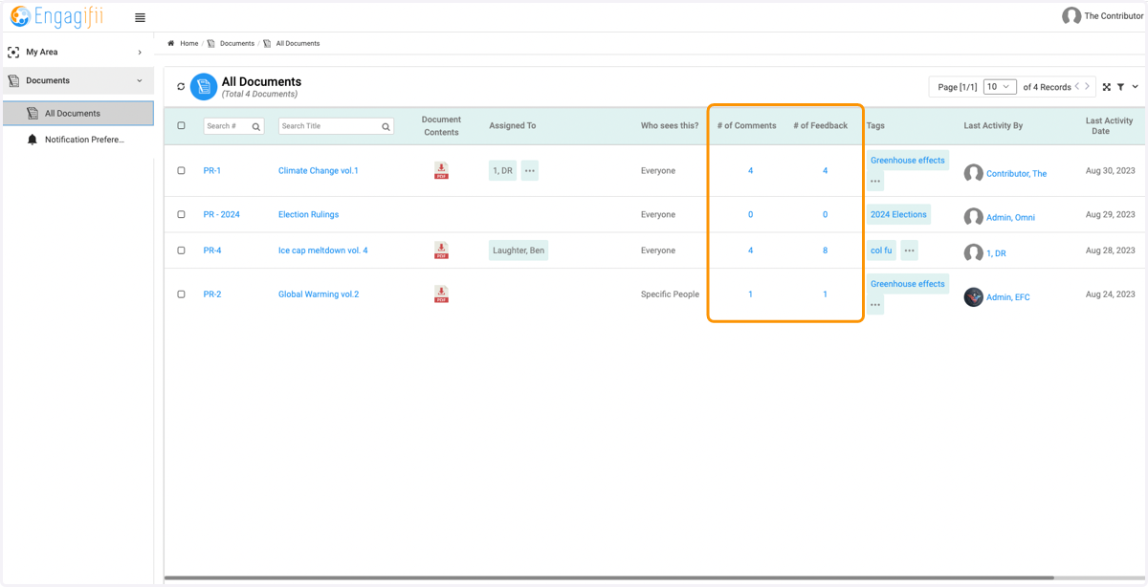
Task: Check the PR-4 row checkbox
Action: click(x=181, y=250)
